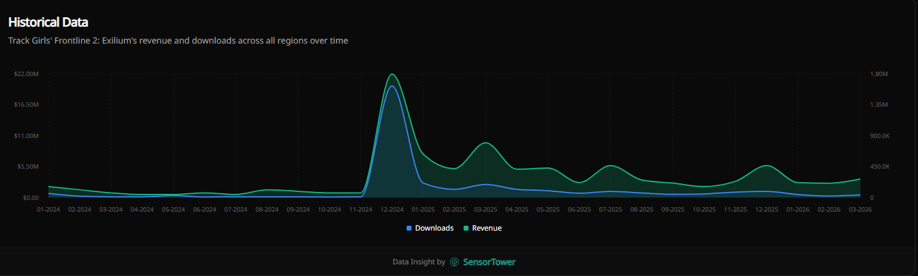Click the 1.35M downloads axis label
This screenshot has width=918, height=276.
point(879,105)
